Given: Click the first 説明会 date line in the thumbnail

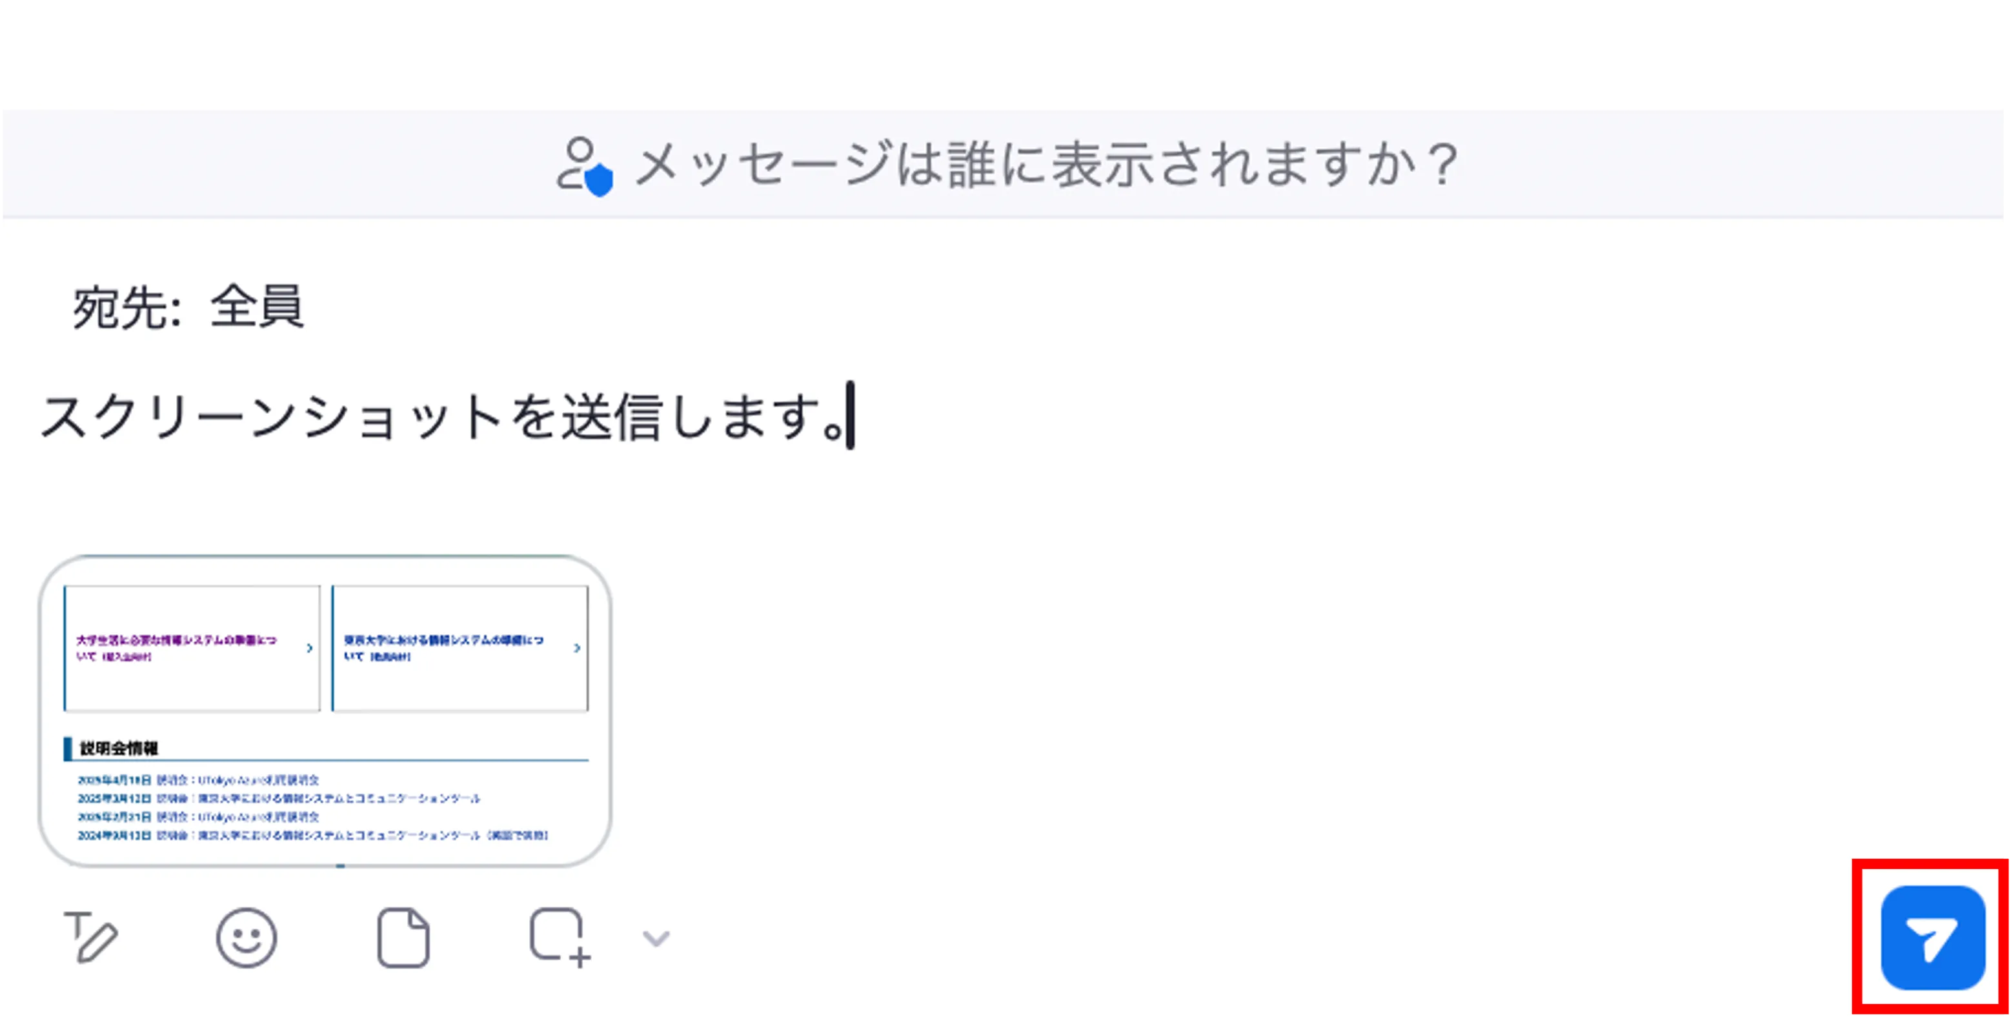Looking at the screenshot, I should tap(198, 780).
